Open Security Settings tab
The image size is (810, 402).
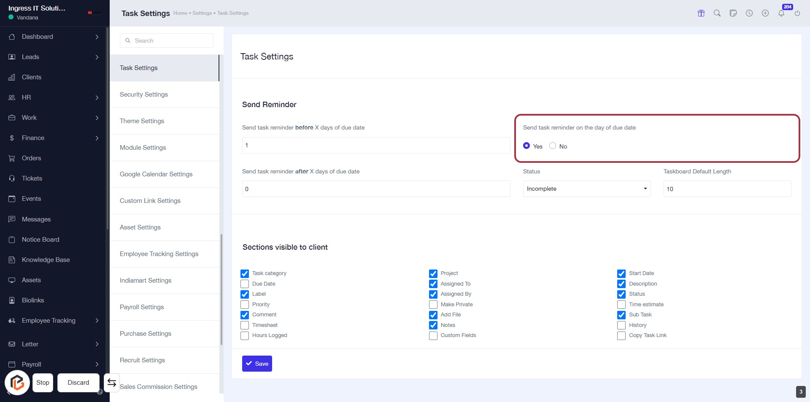click(x=144, y=94)
